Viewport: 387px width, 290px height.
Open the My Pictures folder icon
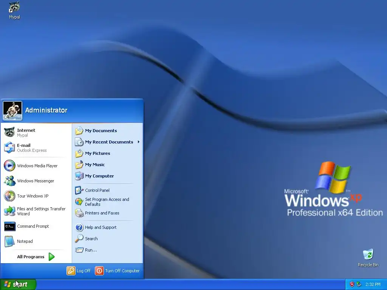[x=79, y=153]
